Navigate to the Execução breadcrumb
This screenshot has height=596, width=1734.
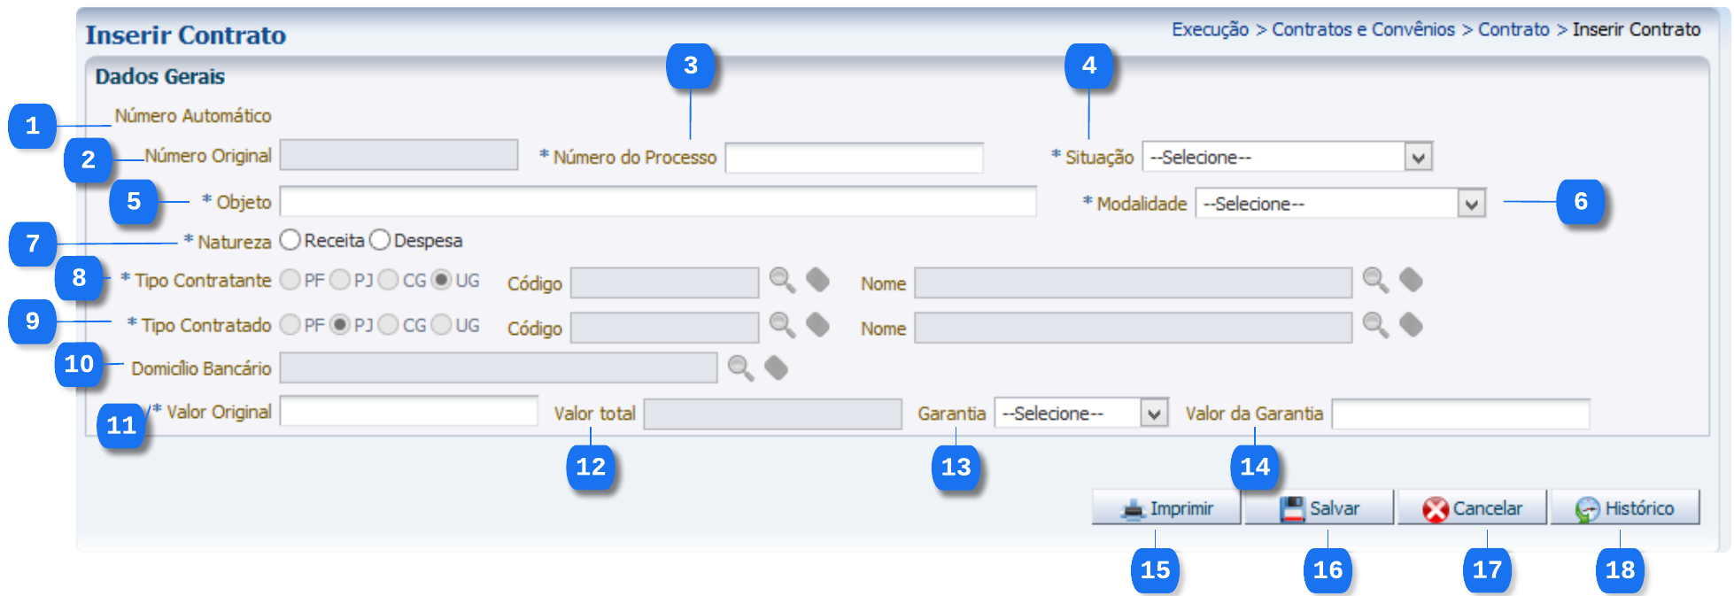(x=1210, y=29)
